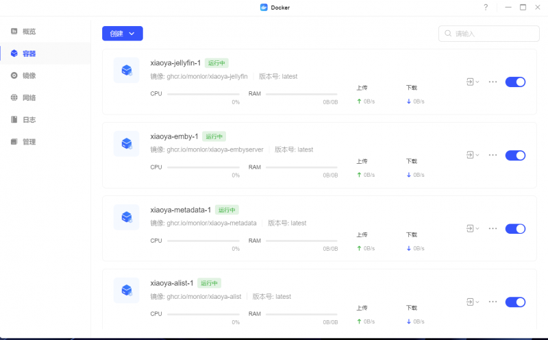Open the xiaoya-alist-1 container name
The height and width of the screenshot is (340, 548).
[x=172, y=283]
